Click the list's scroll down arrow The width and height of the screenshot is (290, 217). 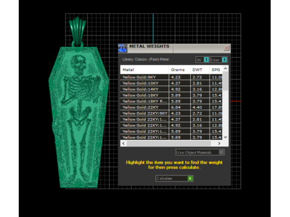pos(225,137)
